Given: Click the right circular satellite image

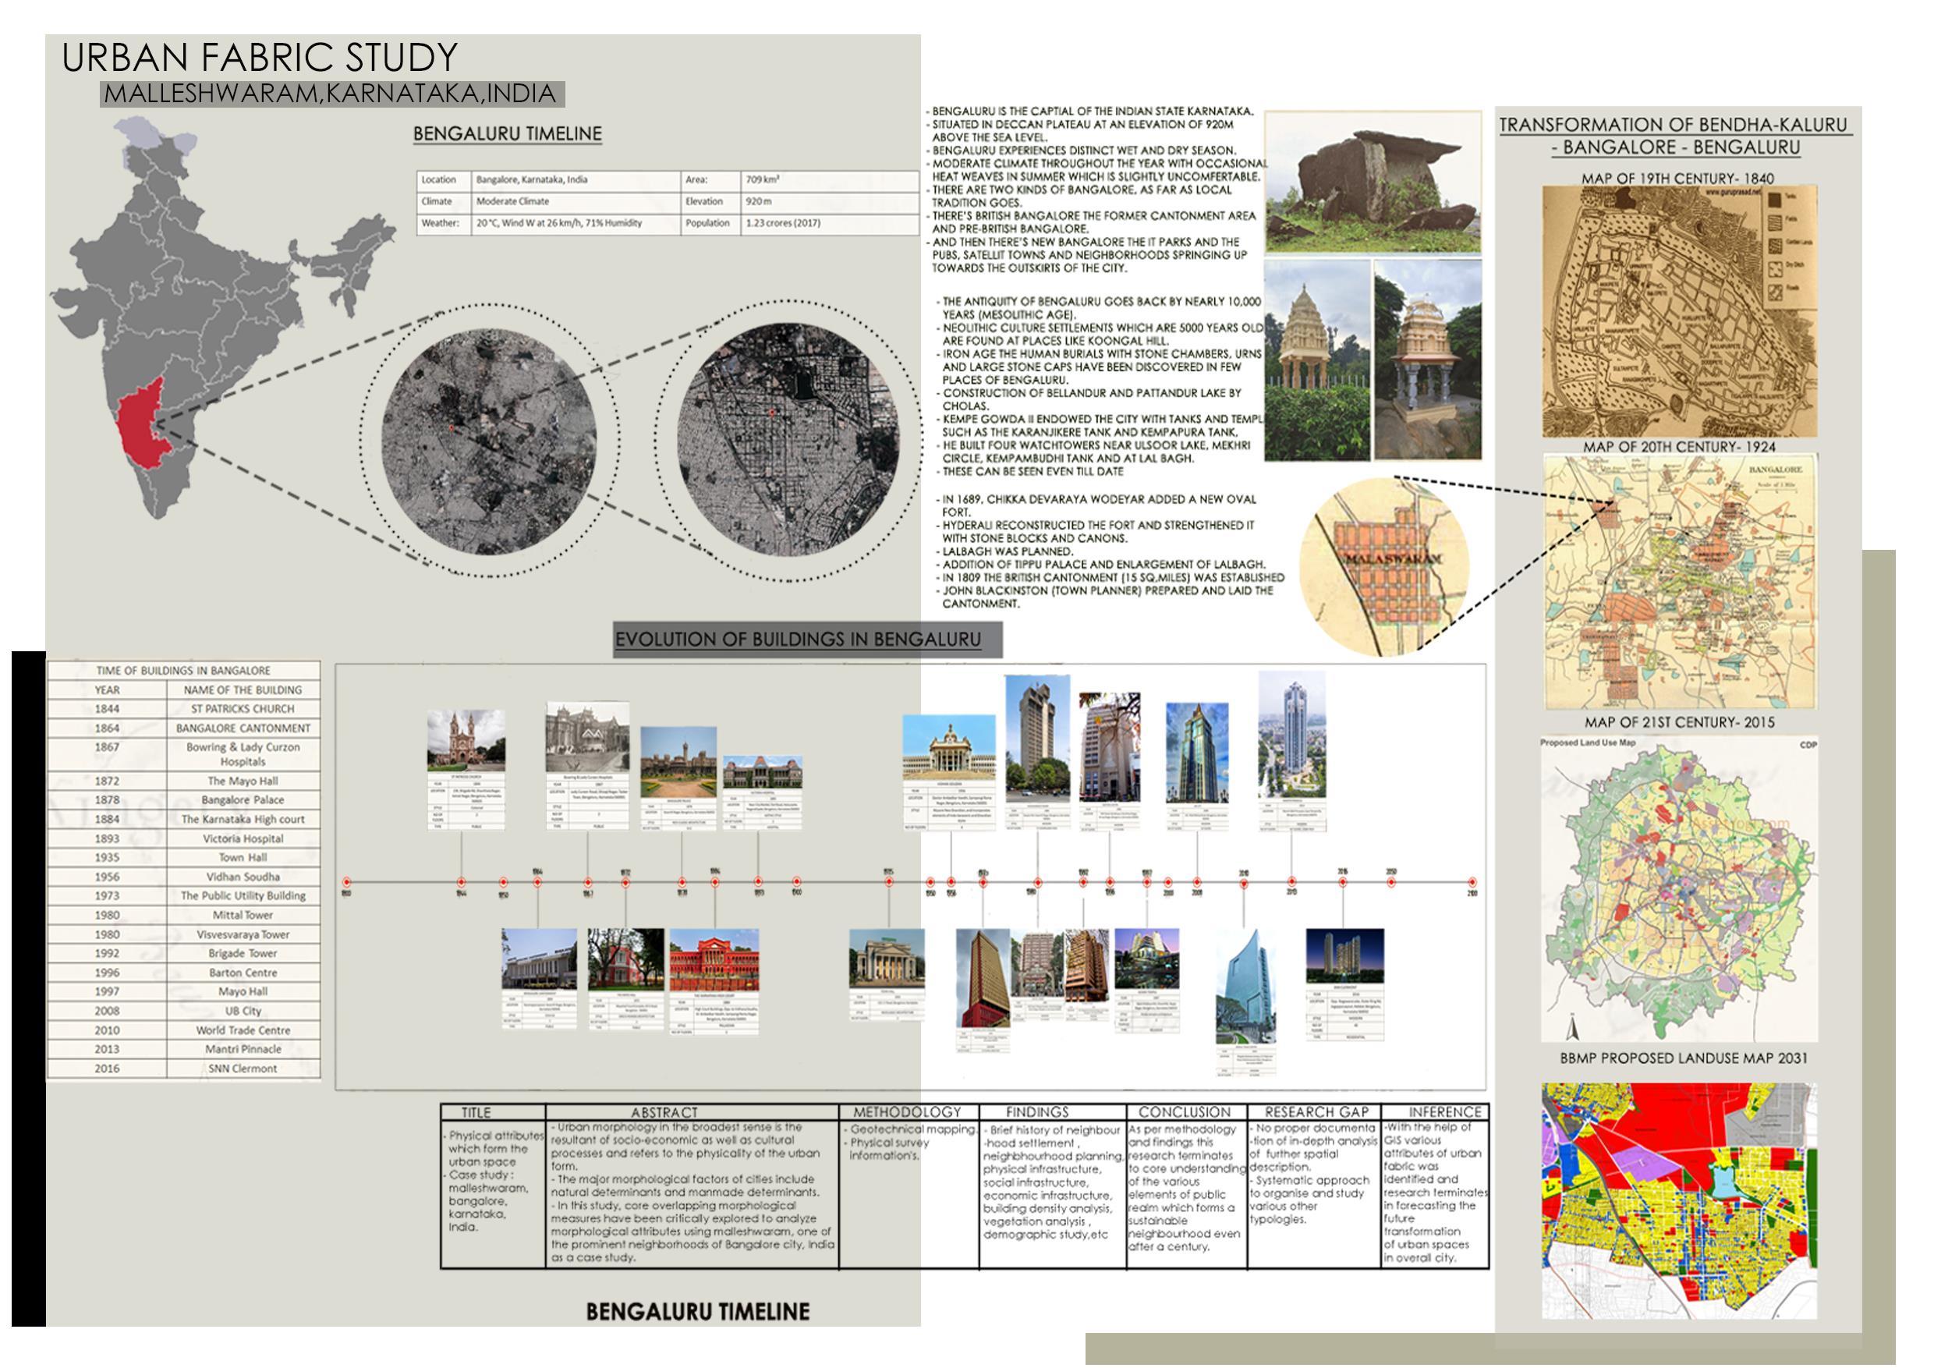Looking at the screenshot, I should [x=788, y=439].
